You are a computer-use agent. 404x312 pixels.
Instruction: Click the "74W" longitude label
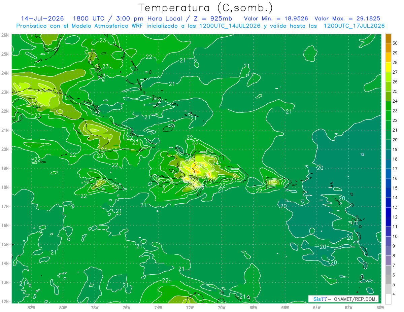(158, 307)
